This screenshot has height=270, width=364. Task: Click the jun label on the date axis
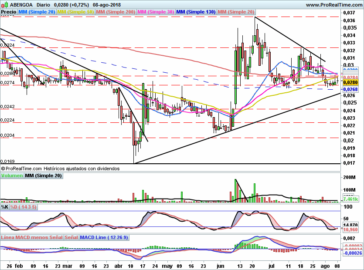point(220,266)
